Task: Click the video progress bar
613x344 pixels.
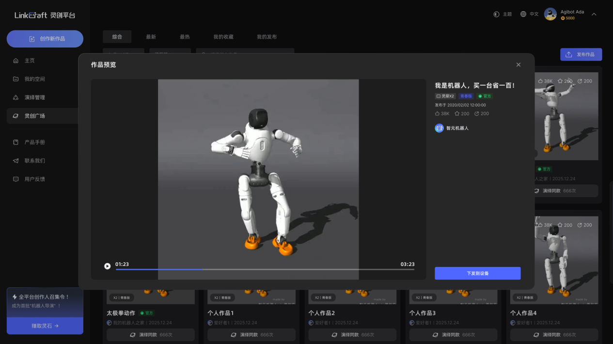Action: 265,269
